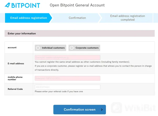Click the faint WikiBit watermark icon
Screen dimensions: 158x116
pyautogui.click(x=117, y=108)
